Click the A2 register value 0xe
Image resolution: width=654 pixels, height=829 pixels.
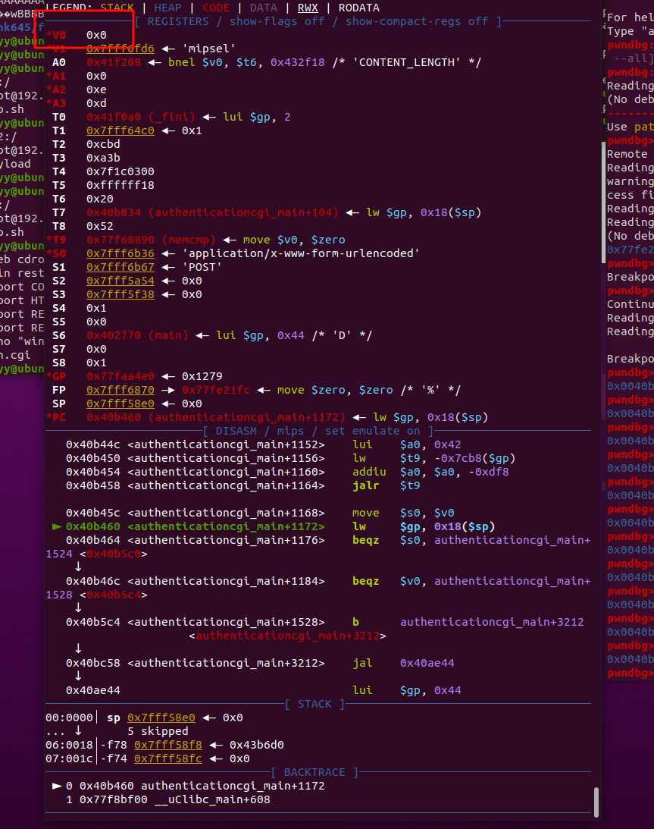(x=96, y=90)
